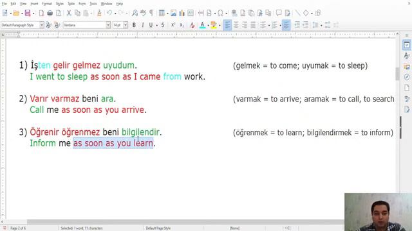The image size is (412, 231).
Task: Click the Insert Hyperlink globe icon
Action: click(x=234, y=13)
